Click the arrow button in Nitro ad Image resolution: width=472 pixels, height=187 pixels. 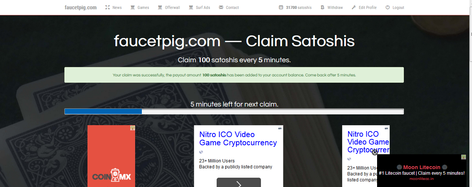tap(239, 183)
